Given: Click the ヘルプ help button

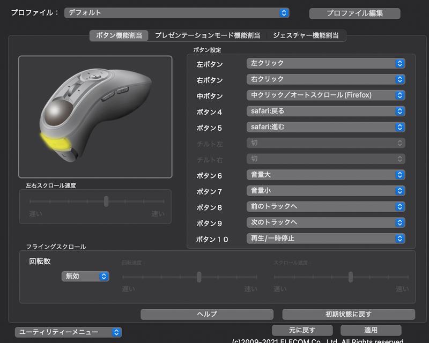Looking at the screenshot, I should point(207,314).
